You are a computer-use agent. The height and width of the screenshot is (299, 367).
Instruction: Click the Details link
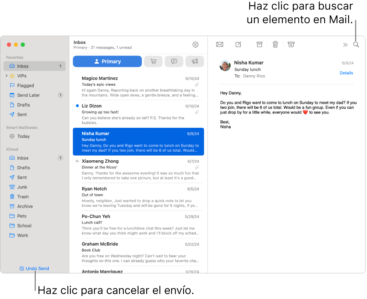point(346,73)
